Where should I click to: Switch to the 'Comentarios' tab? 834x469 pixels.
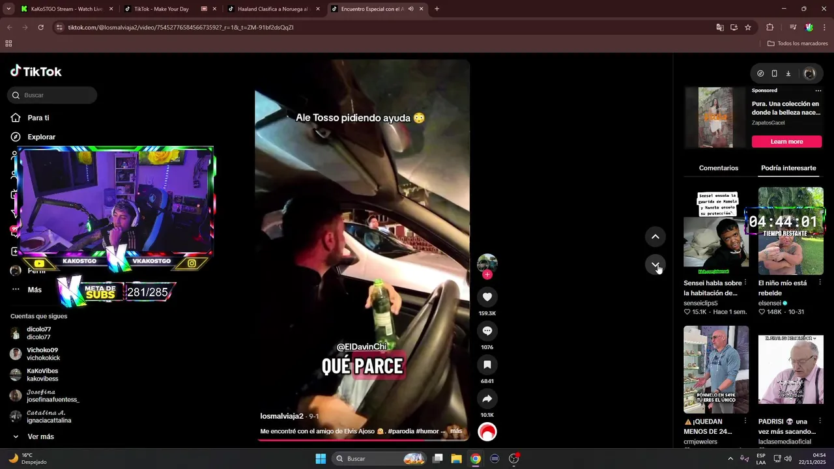click(719, 168)
